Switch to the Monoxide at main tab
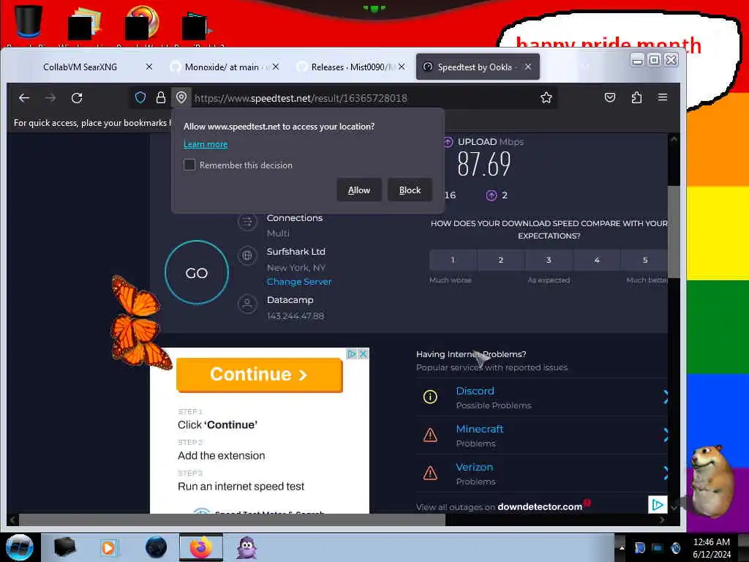 pyautogui.click(x=221, y=67)
